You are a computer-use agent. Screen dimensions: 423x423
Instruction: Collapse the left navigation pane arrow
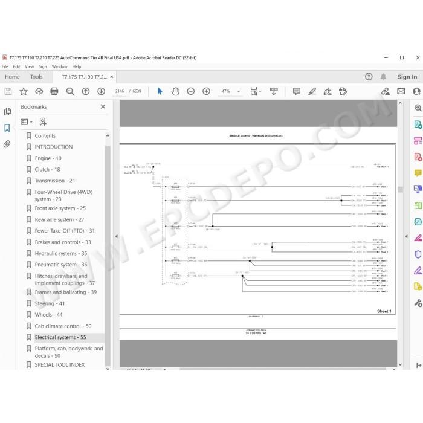[x=117, y=236]
